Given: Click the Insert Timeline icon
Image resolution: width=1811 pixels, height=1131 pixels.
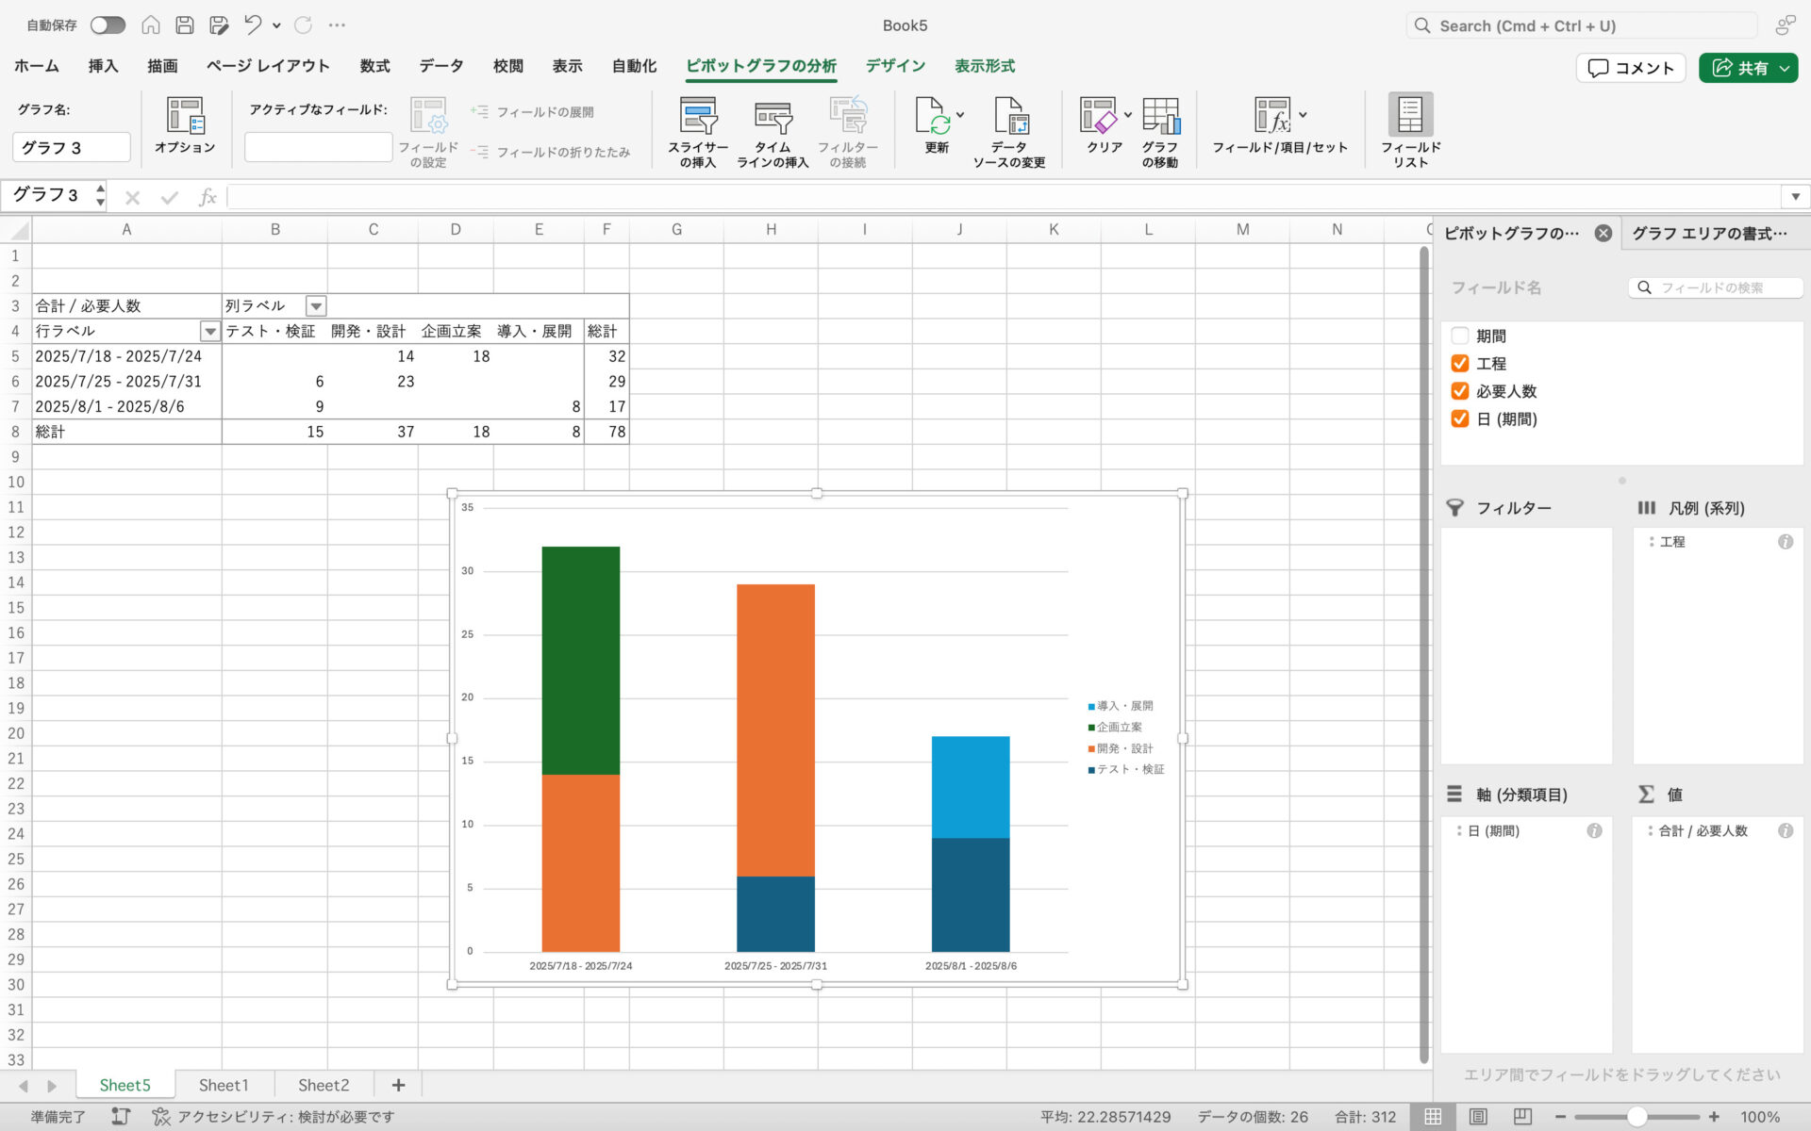Looking at the screenshot, I should pos(773,117).
